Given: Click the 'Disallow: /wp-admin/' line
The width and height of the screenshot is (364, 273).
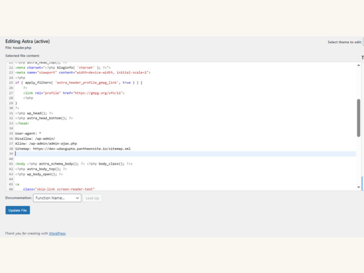Looking at the screenshot, I should (x=35, y=139).
